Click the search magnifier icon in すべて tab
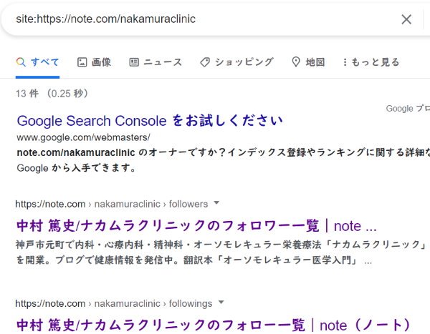 click(21, 62)
